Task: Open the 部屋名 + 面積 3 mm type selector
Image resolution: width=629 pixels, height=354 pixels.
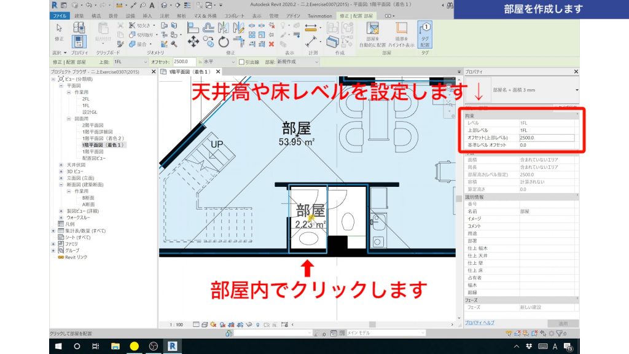Action: pyautogui.click(x=534, y=90)
